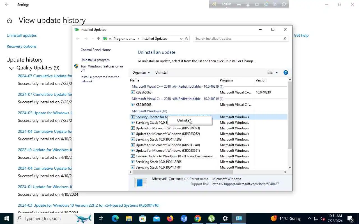Viewport: 359px width, 224px height.
Task: Click the breadcrumb arrow after Programs an...
Action: 139,39
